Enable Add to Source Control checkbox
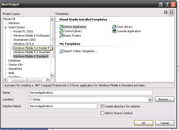 tap(102, 113)
